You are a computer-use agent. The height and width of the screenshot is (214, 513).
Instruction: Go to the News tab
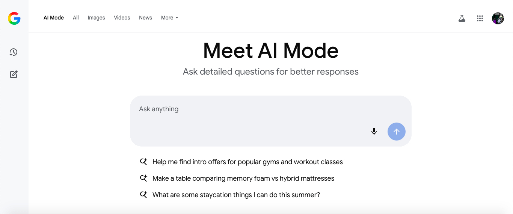tap(145, 18)
